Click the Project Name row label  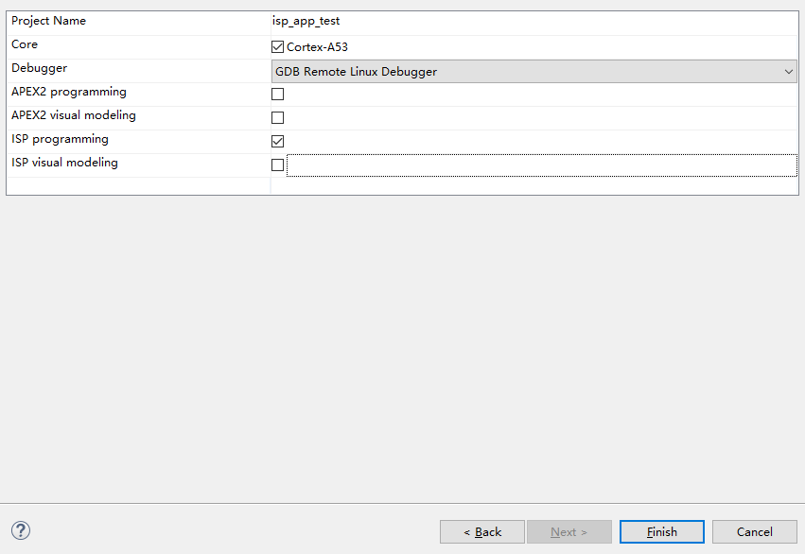click(48, 21)
